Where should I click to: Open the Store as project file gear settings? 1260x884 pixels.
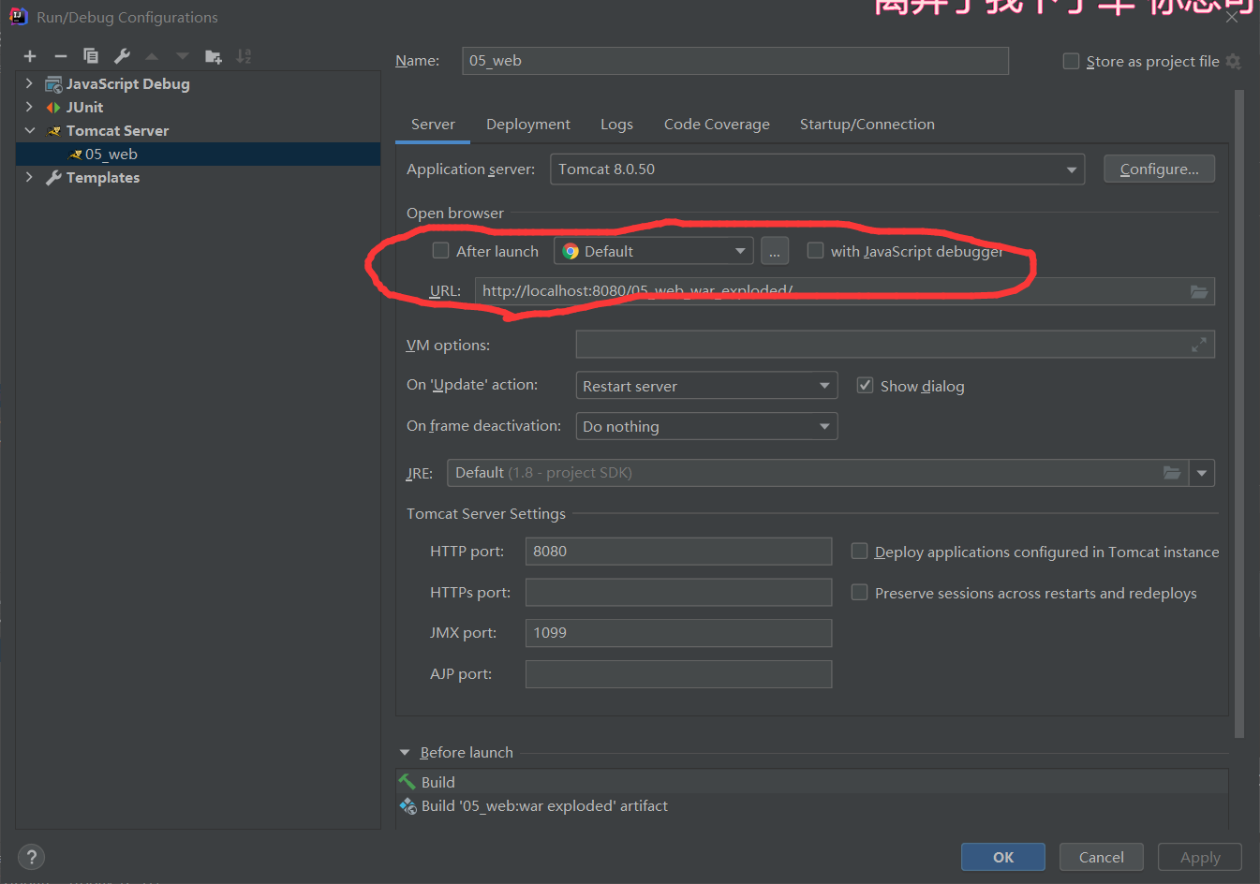(x=1234, y=62)
